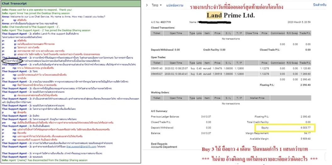This screenshot has width=332, height=165.
Task: Select the "Agent '{name}' has disconnected" line
Action: (x=45, y=160)
